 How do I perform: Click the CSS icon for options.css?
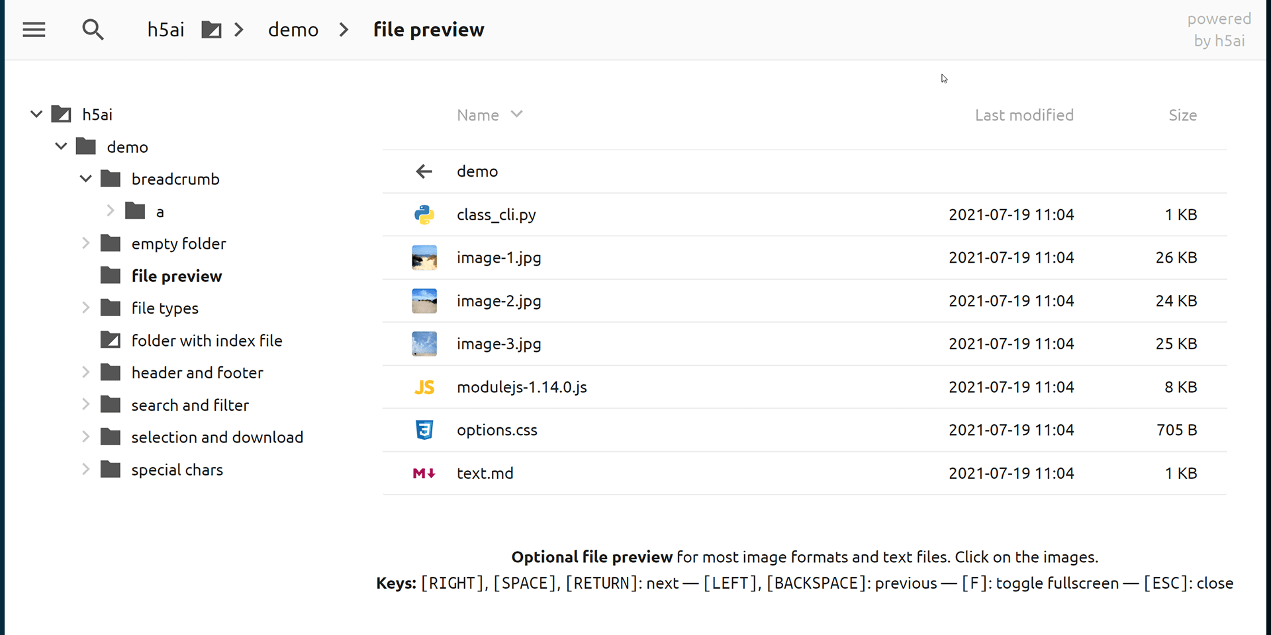(424, 430)
